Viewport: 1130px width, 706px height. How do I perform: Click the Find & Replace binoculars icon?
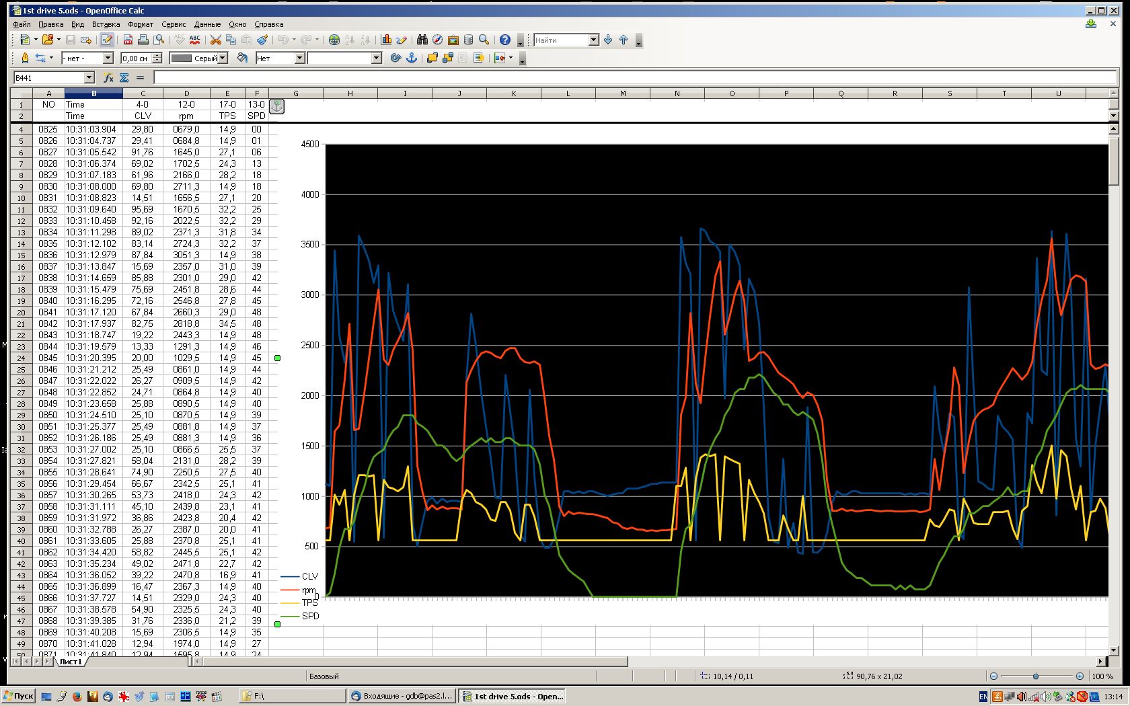(x=422, y=40)
